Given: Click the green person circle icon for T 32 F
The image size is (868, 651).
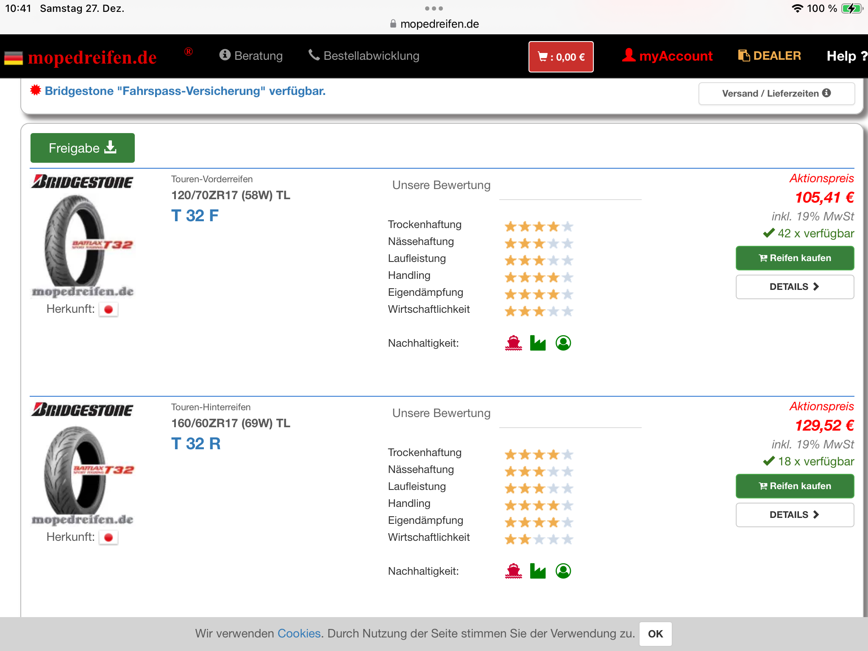Looking at the screenshot, I should (x=563, y=343).
